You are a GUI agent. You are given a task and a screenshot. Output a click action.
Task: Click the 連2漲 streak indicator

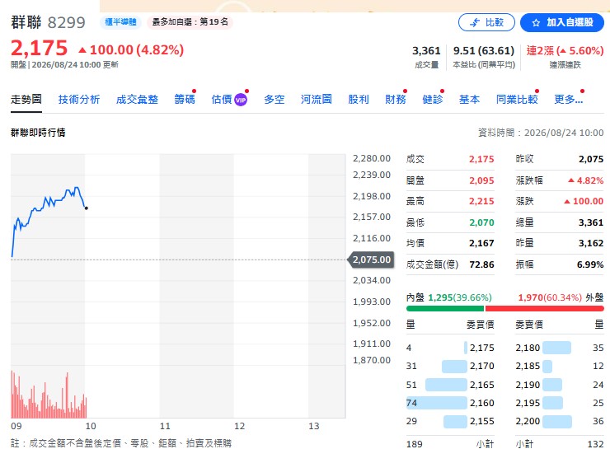pos(565,51)
